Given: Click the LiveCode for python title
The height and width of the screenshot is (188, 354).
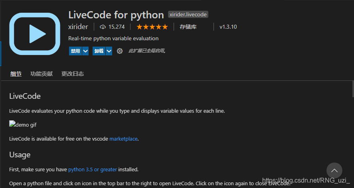Looking at the screenshot, I should [x=116, y=15].
